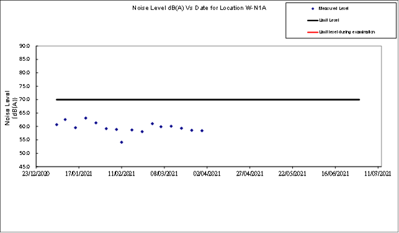Click the 16/06/2021 date axis label
399x233 pixels.
335,174
